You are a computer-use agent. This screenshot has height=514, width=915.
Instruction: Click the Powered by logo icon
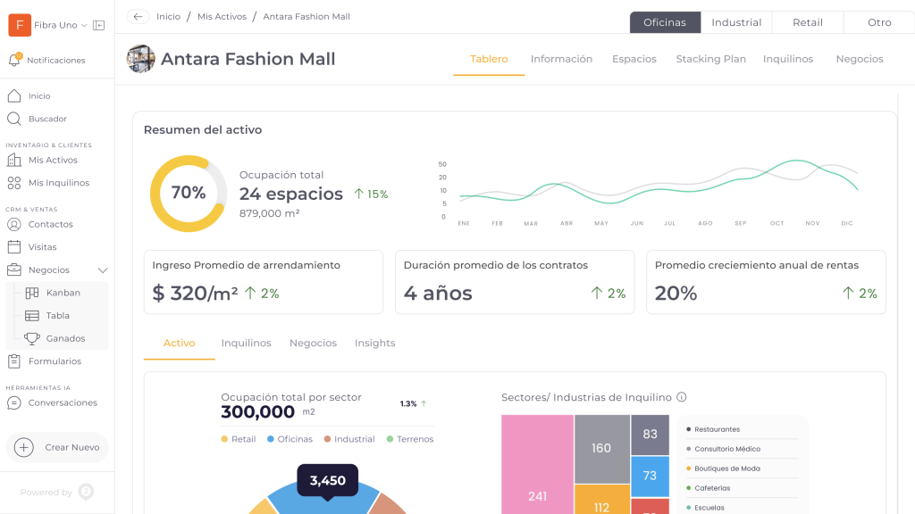coord(86,492)
